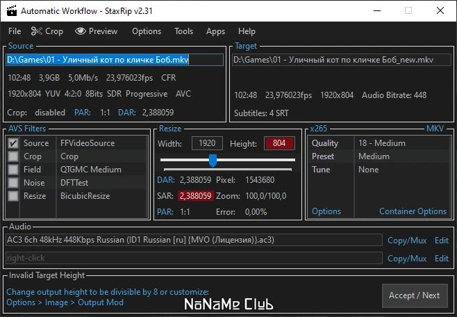The height and width of the screenshot is (317, 457).
Task: Open Container Options link
Action: pos(413,211)
